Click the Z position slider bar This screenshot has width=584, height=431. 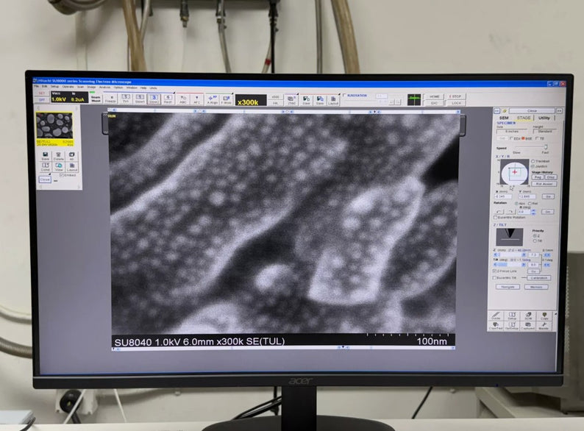[x=509, y=254]
